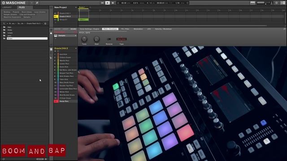
Task: Add a new group with plus icon
Action: [56, 23]
